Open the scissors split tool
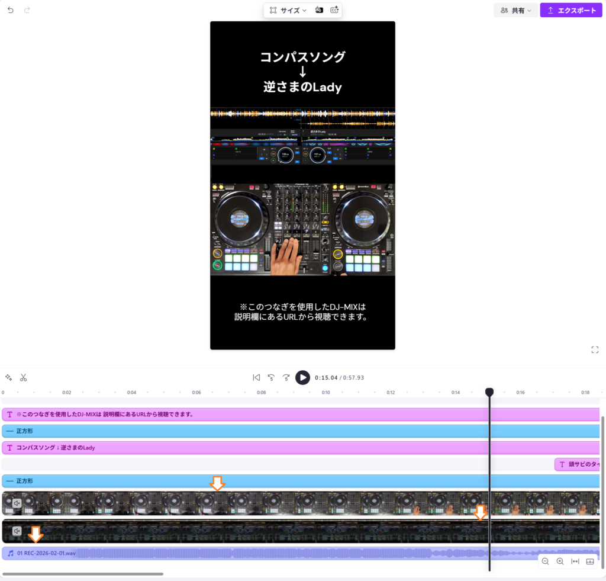 click(24, 377)
